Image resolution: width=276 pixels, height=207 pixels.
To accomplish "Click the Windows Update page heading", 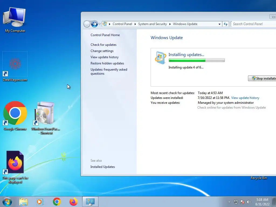I will (x=167, y=38).
